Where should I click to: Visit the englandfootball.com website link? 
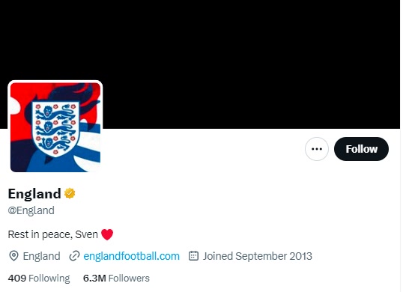point(131,256)
